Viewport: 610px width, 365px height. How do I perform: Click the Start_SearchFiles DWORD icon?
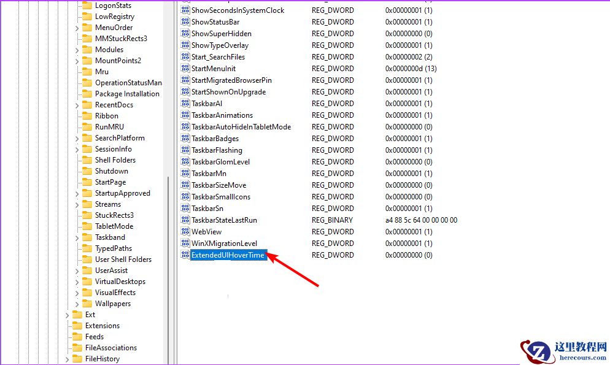click(x=185, y=57)
